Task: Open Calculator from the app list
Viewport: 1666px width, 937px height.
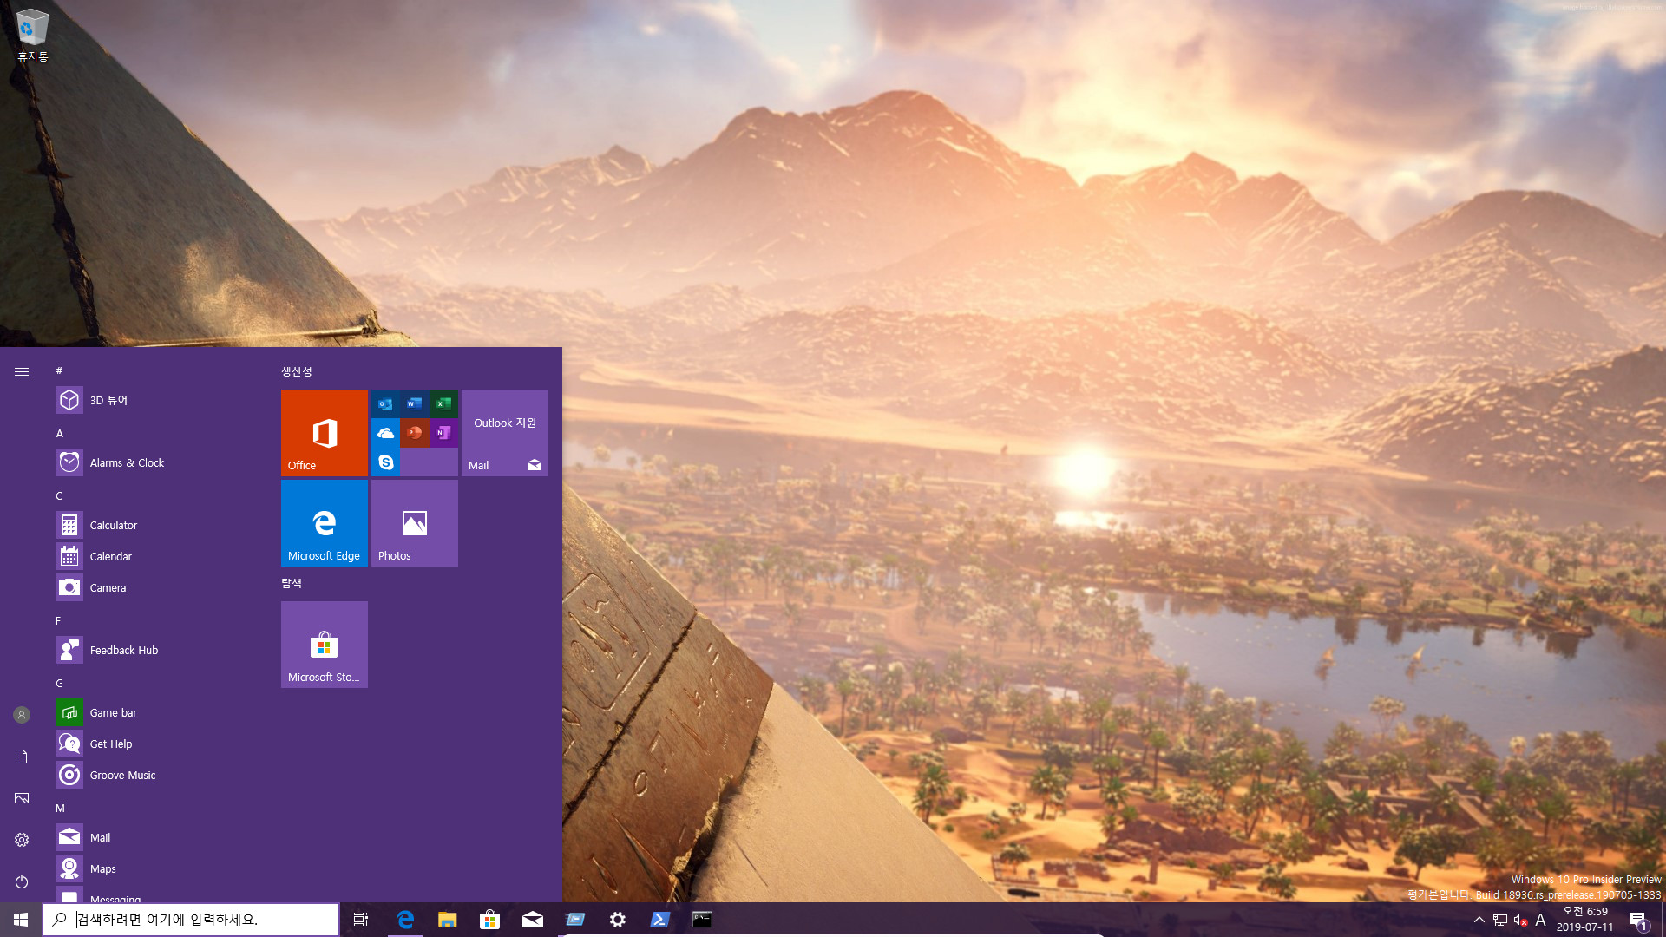Action: (x=156, y=525)
